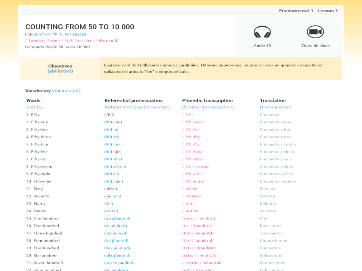The width and height of the screenshot is (362, 271).
Task: Click the Phonetic transcription column header
Action: click(207, 100)
